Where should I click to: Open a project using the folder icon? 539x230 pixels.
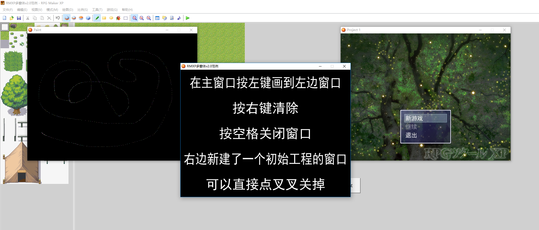tap(12, 18)
